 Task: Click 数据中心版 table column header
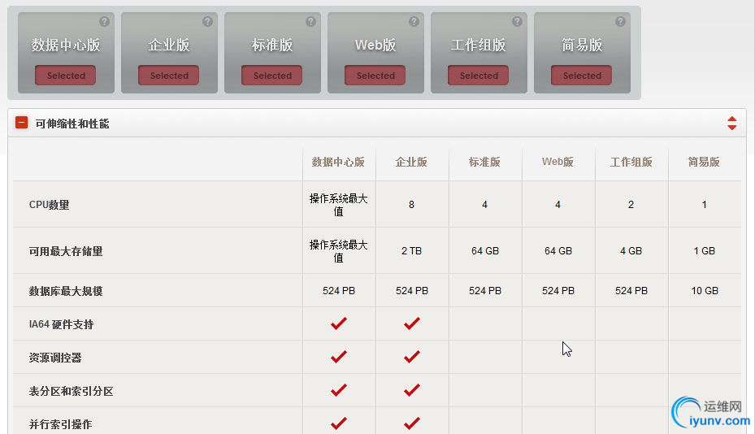[x=338, y=163]
